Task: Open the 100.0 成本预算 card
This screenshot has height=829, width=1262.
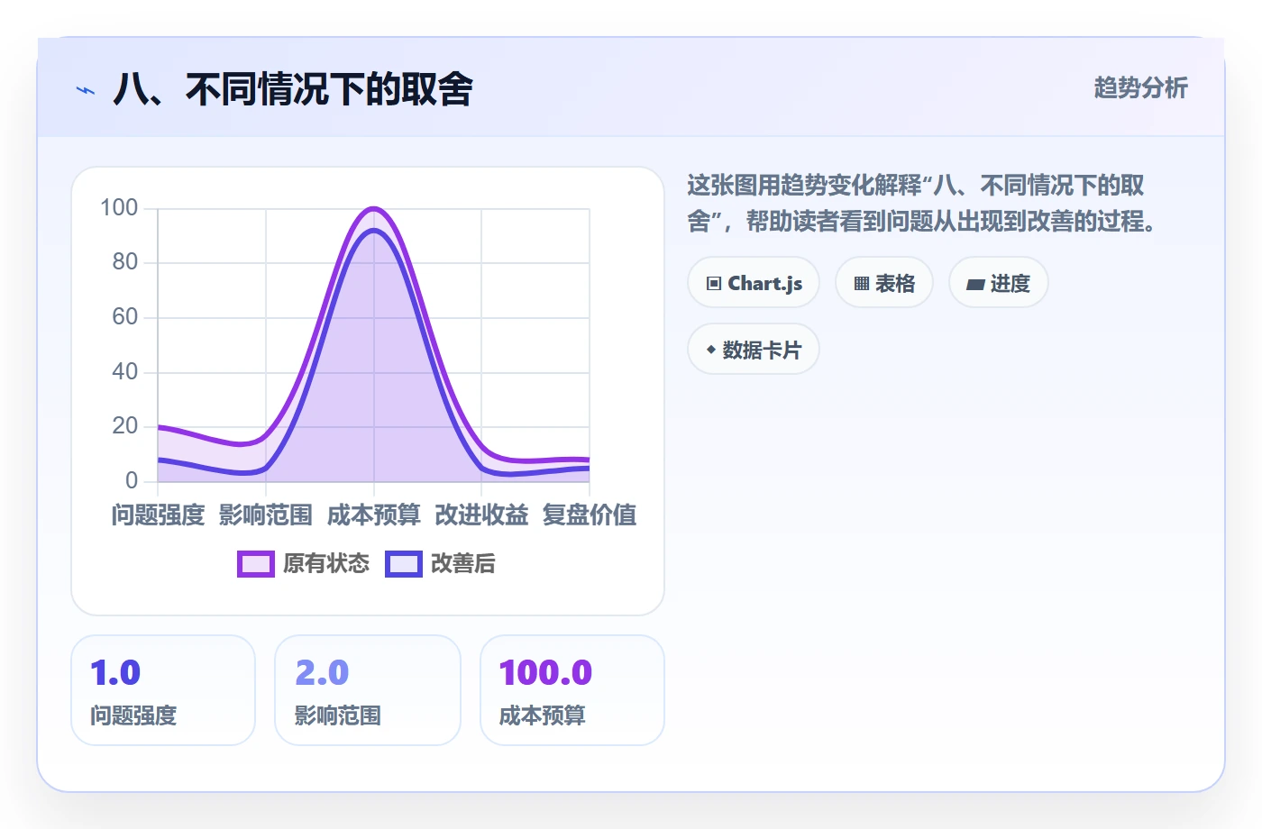Action: point(572,690)
